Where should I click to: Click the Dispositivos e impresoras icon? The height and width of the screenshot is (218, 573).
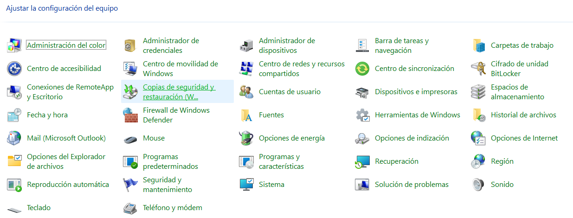coord(362,92)
